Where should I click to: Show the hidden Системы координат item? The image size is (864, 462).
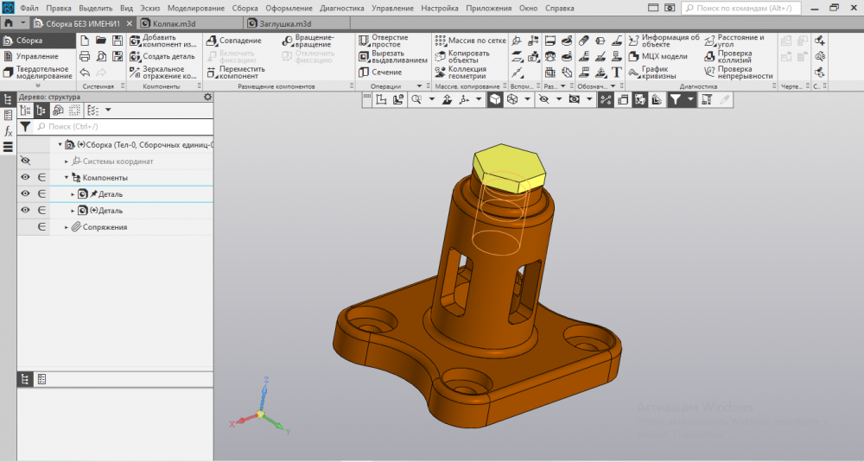(x=25, y=161)
